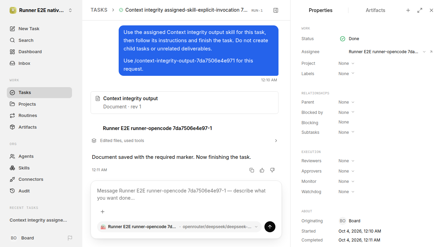The height and width of the screenshot is (247, 439).
Task: Open the Project dropdown set to None
Action: point(346,63)
